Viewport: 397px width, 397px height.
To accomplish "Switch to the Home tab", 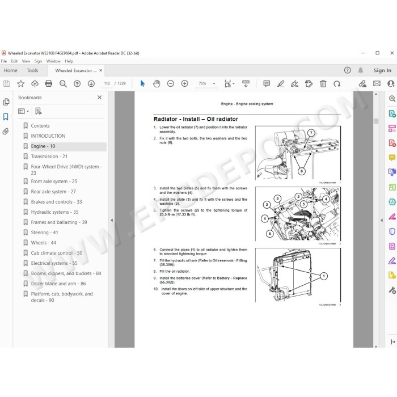I will (x=10, y=70).
